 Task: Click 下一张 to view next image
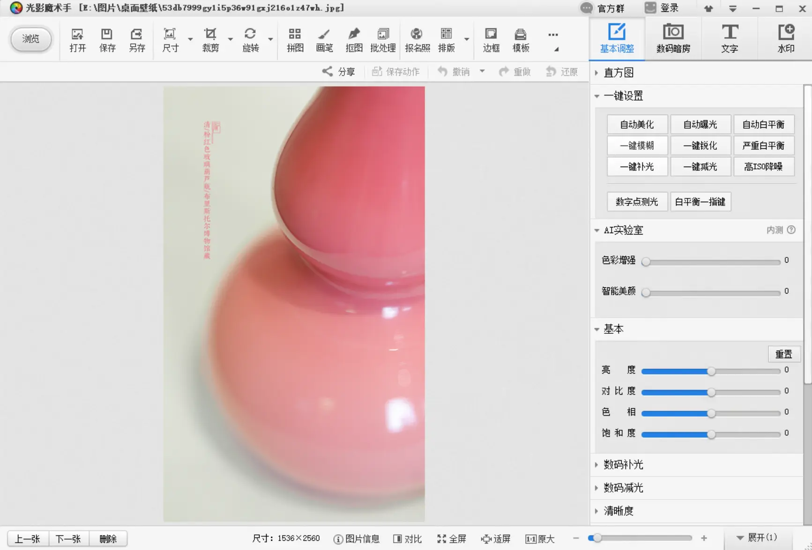click(x=68, y=538)
